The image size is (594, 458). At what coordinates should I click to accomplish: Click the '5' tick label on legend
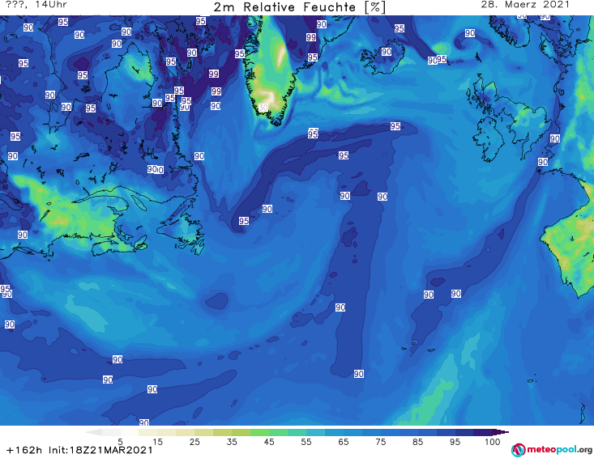[x=120, y=442]
